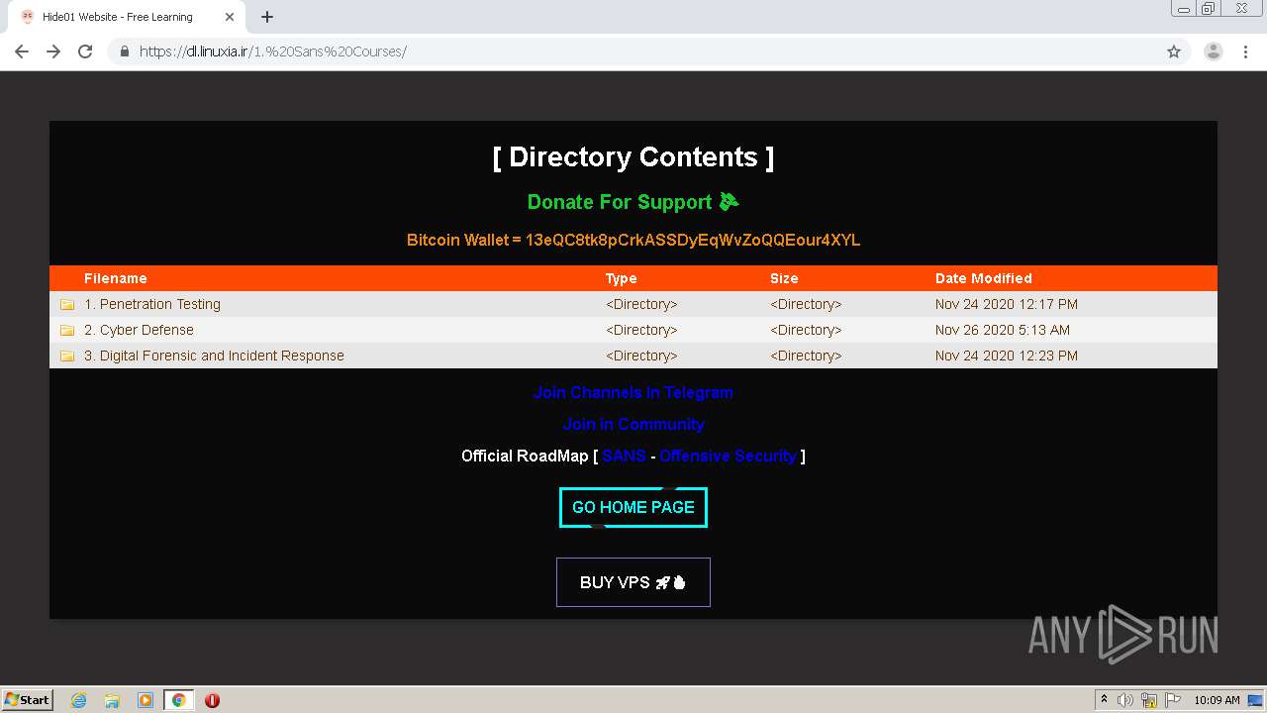Select the Chrome taskbar icon

(178, 700)
